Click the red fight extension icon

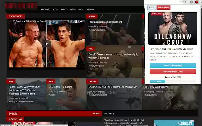point(197,2)
